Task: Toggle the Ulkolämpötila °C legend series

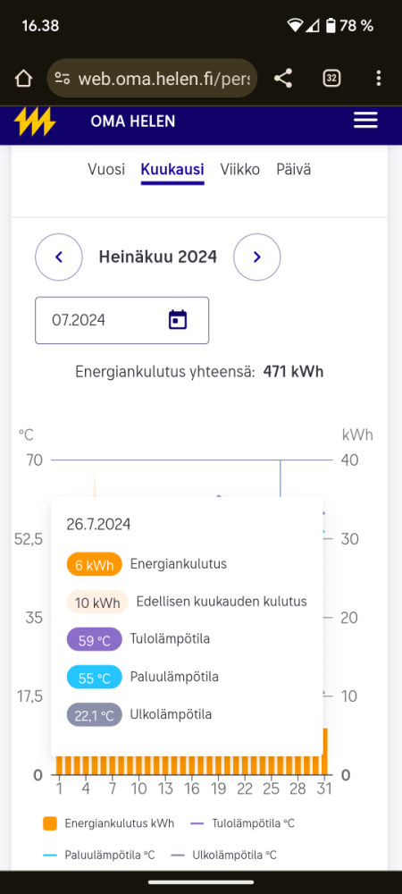Action: pos(223,856)
